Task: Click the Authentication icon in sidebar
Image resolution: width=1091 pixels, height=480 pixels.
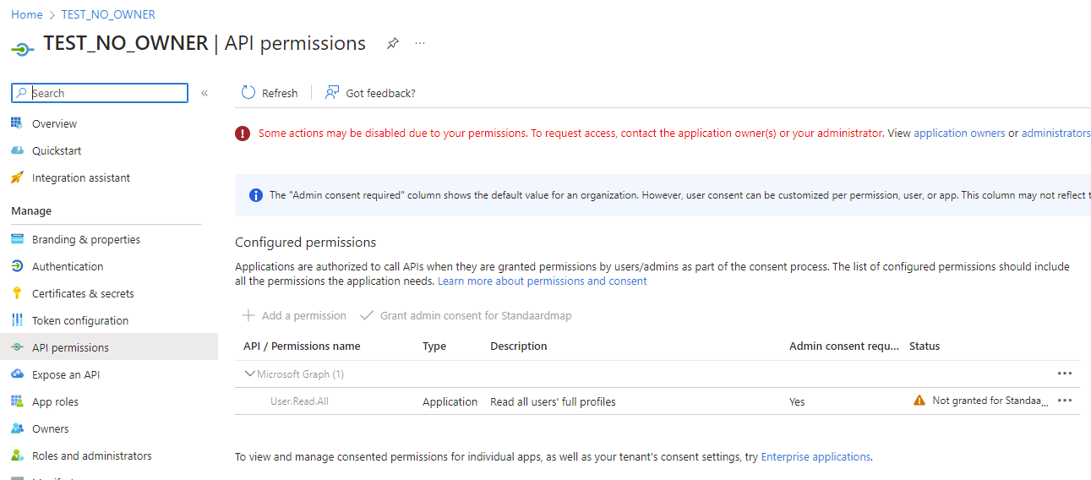Action: click(x=17, y=266)
